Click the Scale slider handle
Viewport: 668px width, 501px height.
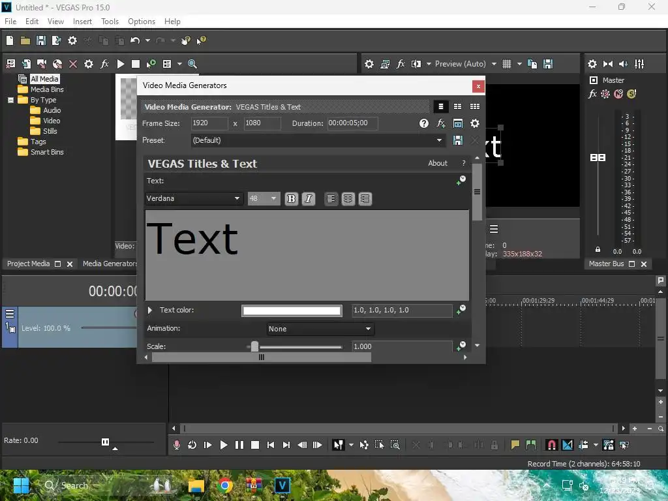coord(254,346)
